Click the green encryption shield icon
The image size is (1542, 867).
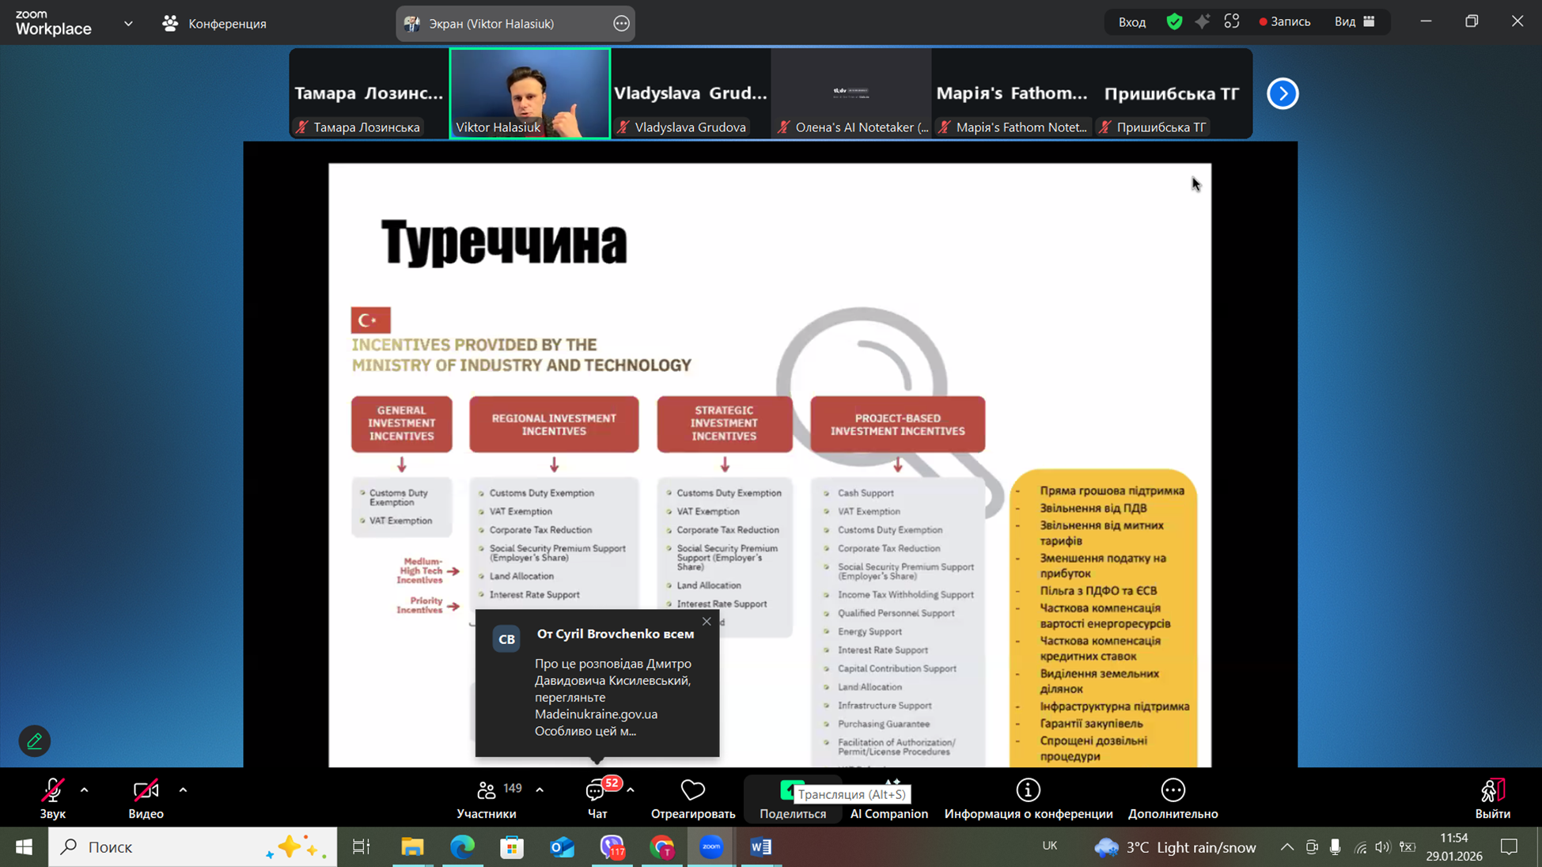(x=1174, y=22)
